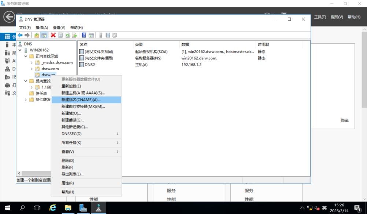Click the blue back arrow in DNS toolbar
This screenshot has width=367, height=214.
(20, 35)
